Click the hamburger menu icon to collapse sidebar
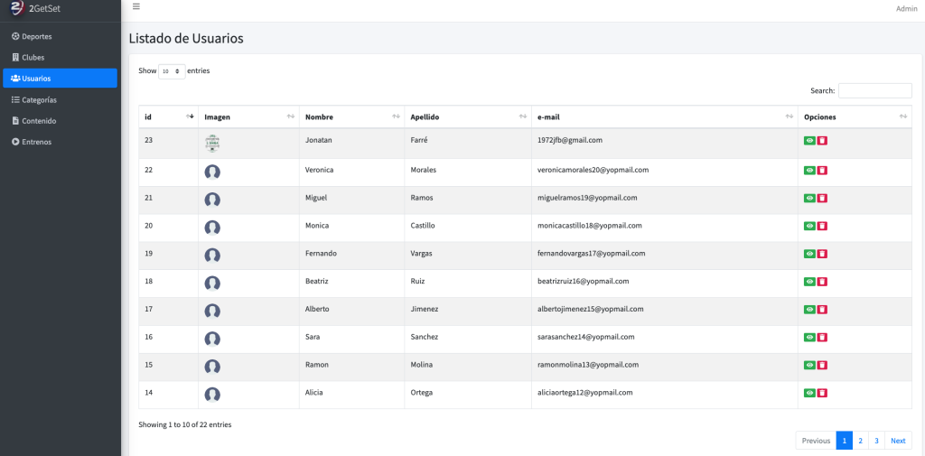Screen dimensions: 925x456 pos(136,7)
